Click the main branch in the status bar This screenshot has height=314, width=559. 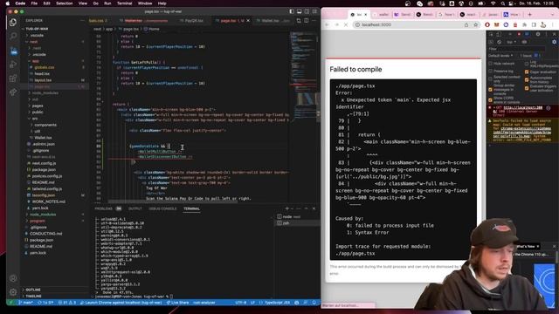coord(26,303)
